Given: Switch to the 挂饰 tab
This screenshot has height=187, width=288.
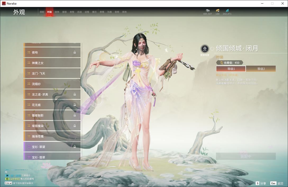Looking at the screenshot, I should click(x=57, y=12).
